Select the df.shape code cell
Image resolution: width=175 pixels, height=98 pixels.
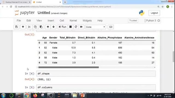(96, 74)
